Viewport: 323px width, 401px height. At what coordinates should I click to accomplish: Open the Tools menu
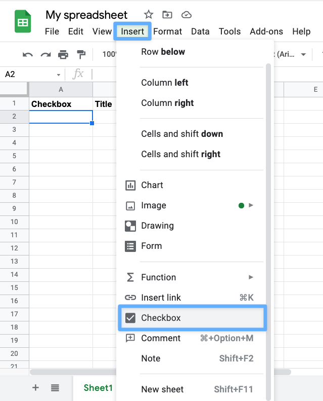[x=229, y=31]
